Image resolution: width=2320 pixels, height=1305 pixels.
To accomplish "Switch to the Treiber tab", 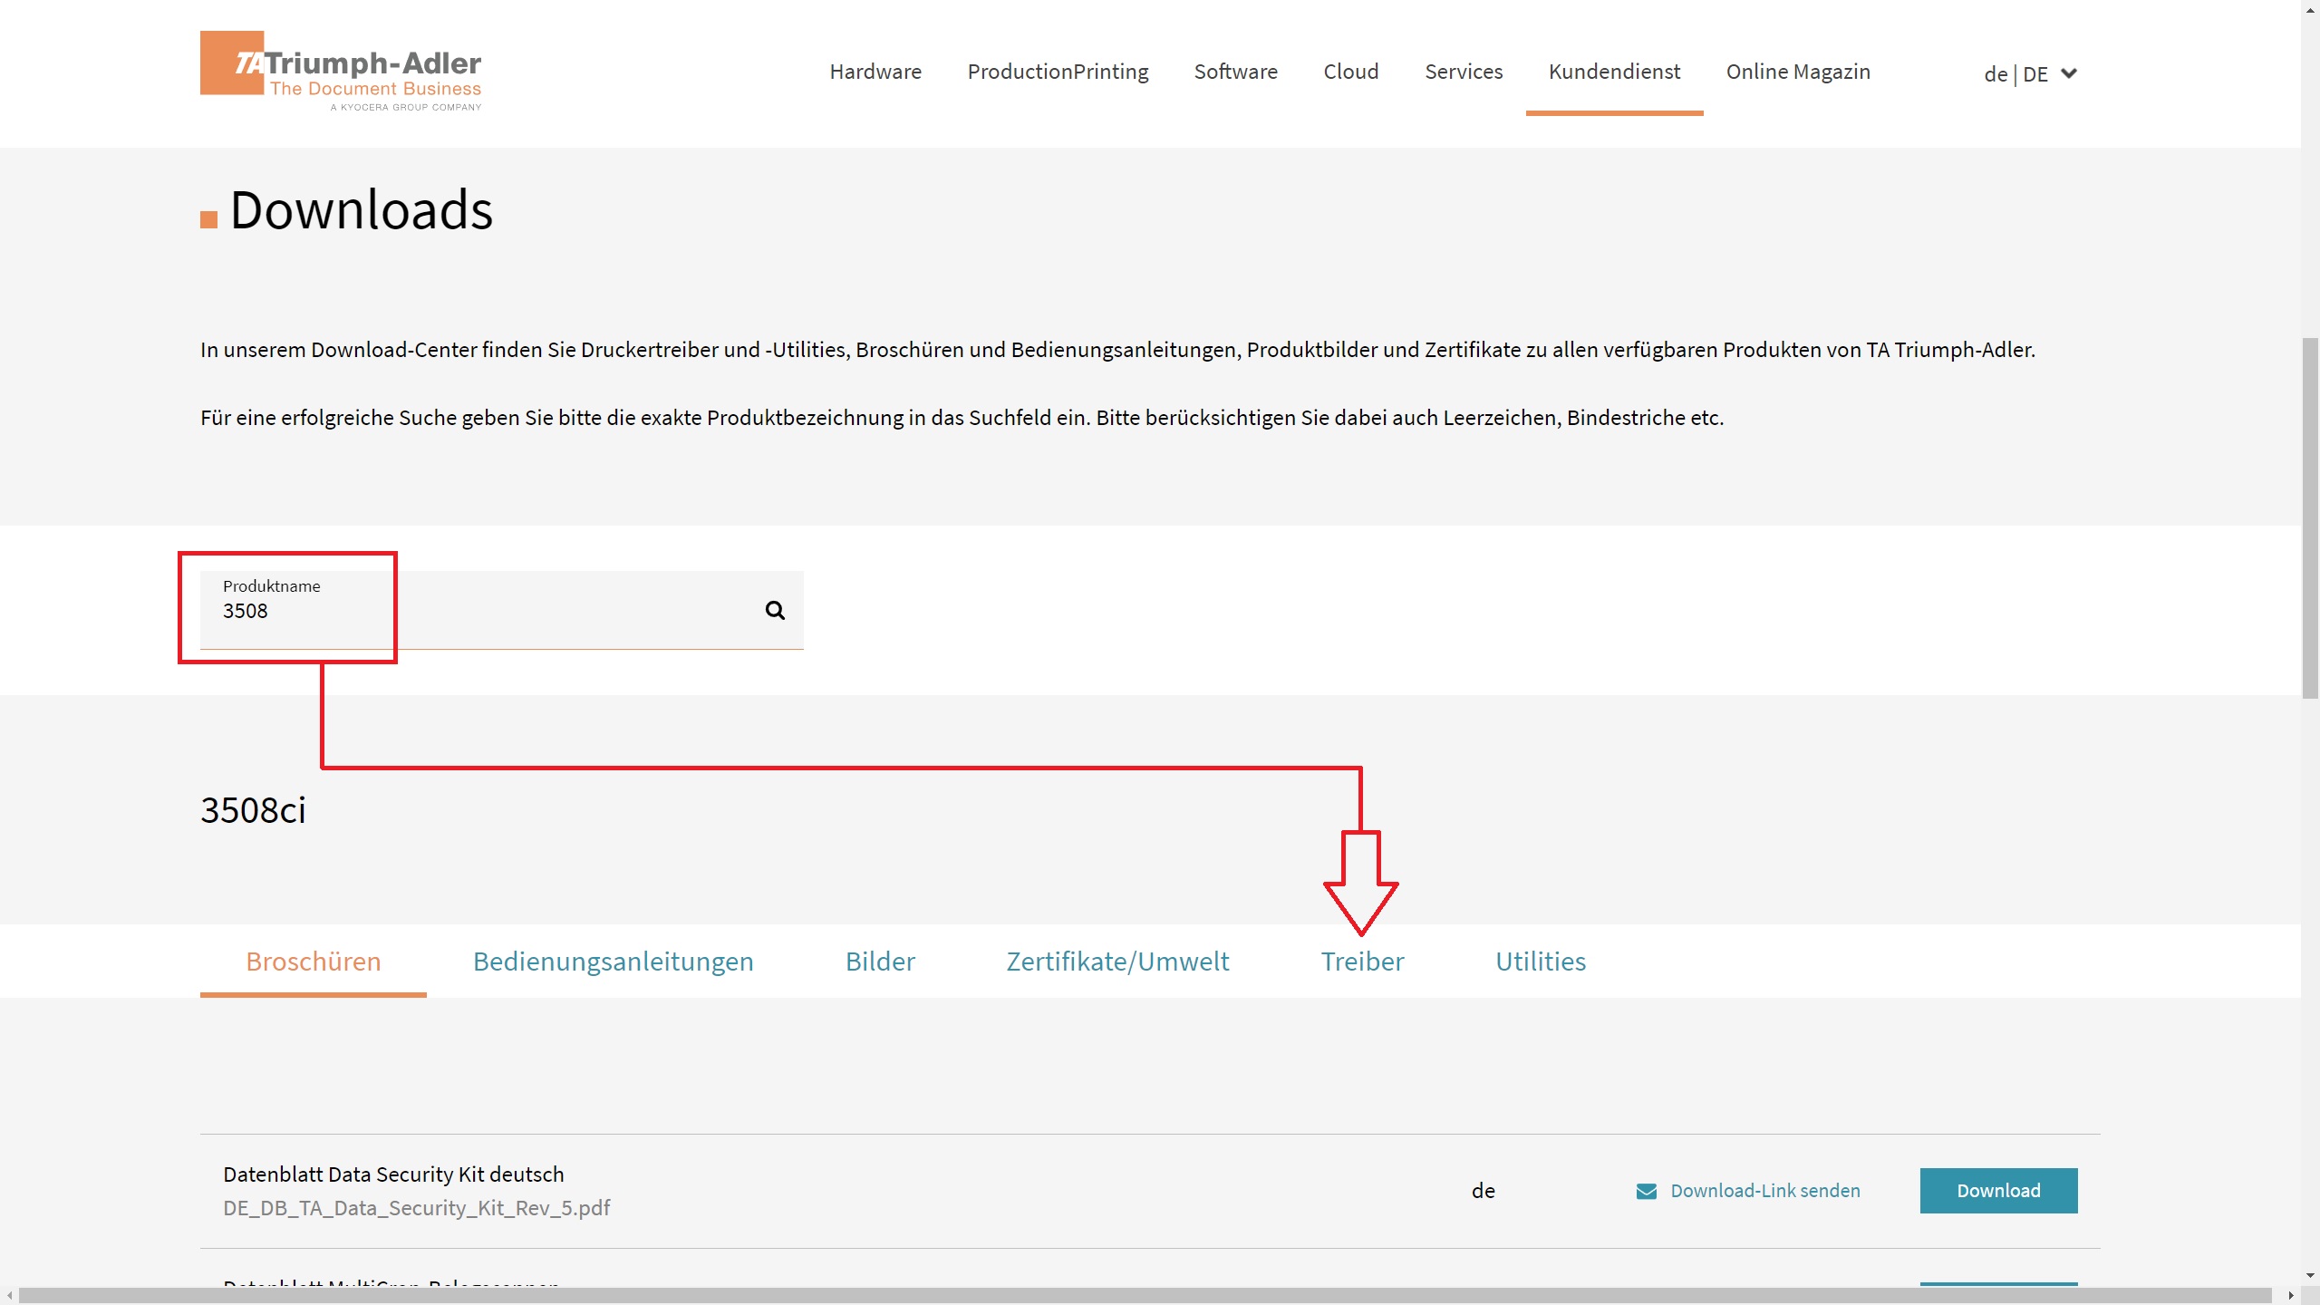I will pos(1362,961).
